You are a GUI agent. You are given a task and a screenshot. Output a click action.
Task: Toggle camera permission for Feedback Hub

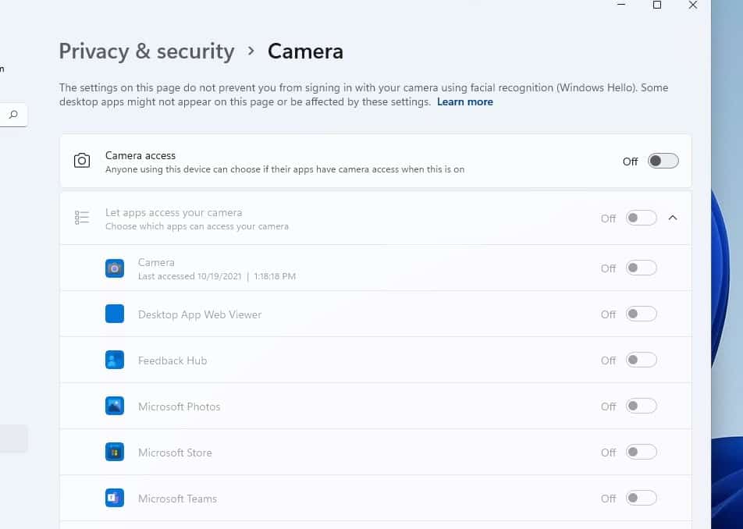coord(642,360)
